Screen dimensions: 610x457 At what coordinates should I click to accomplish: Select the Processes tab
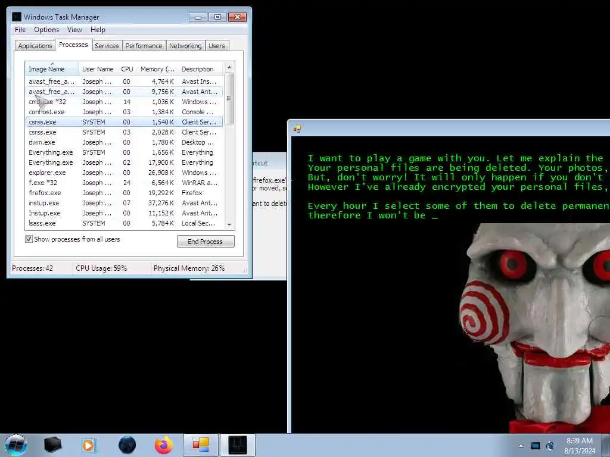(73, 45)
